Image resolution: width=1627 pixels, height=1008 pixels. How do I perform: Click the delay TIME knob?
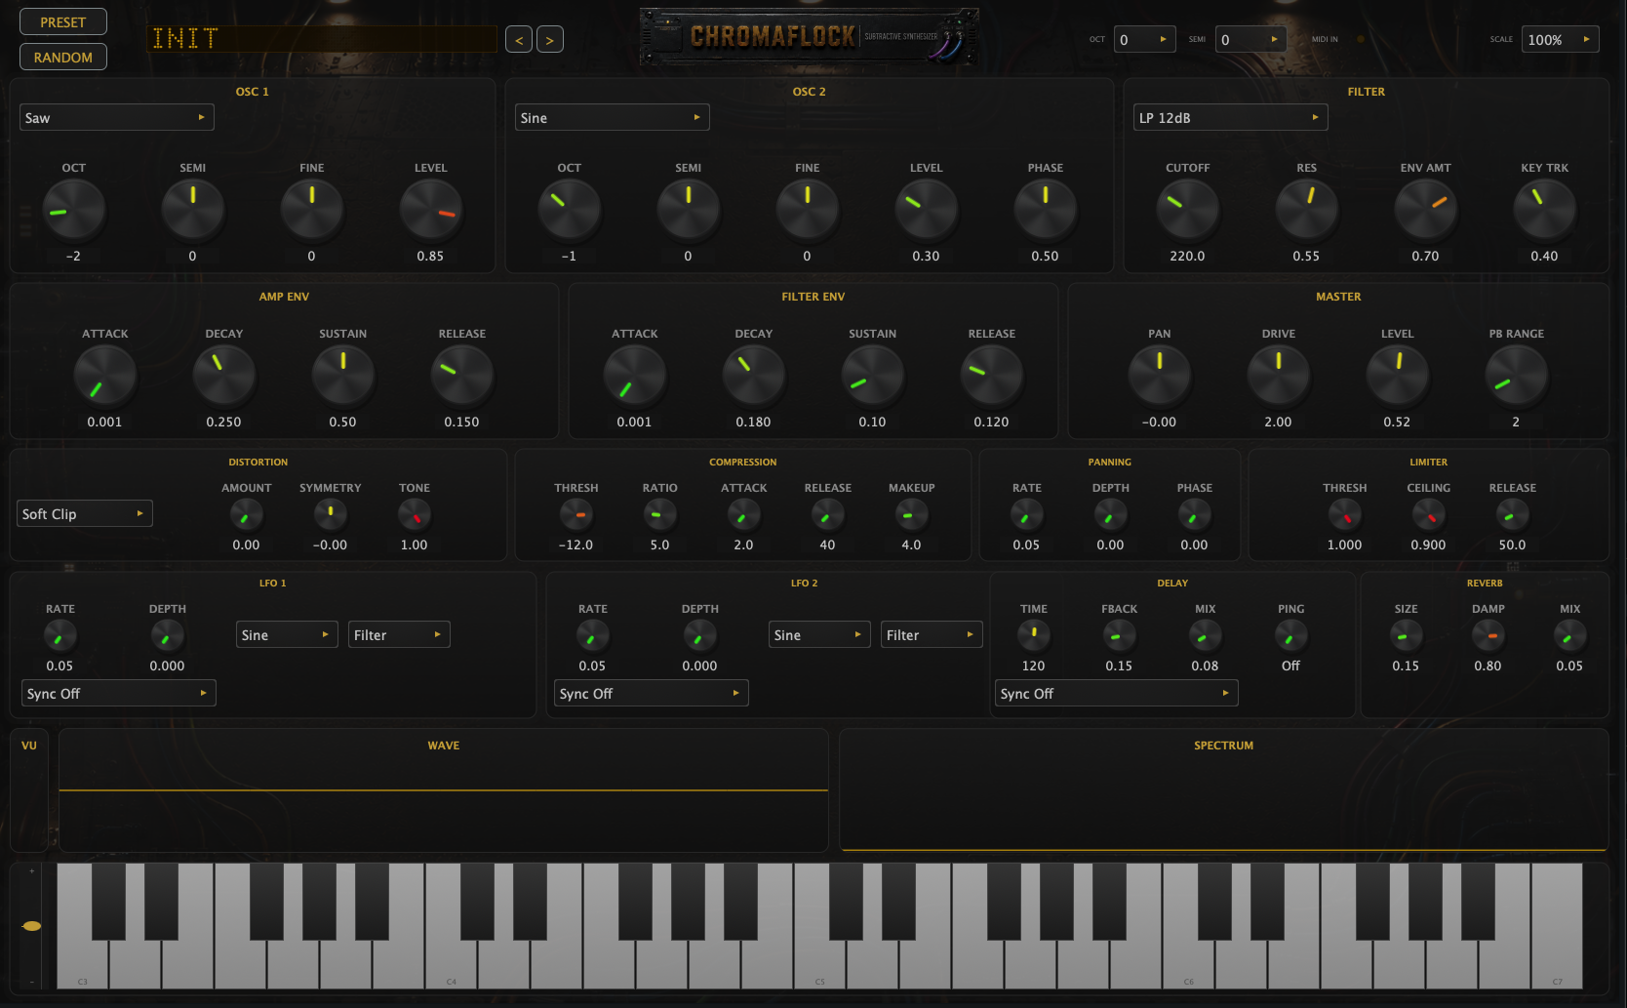coord(1034,635)
